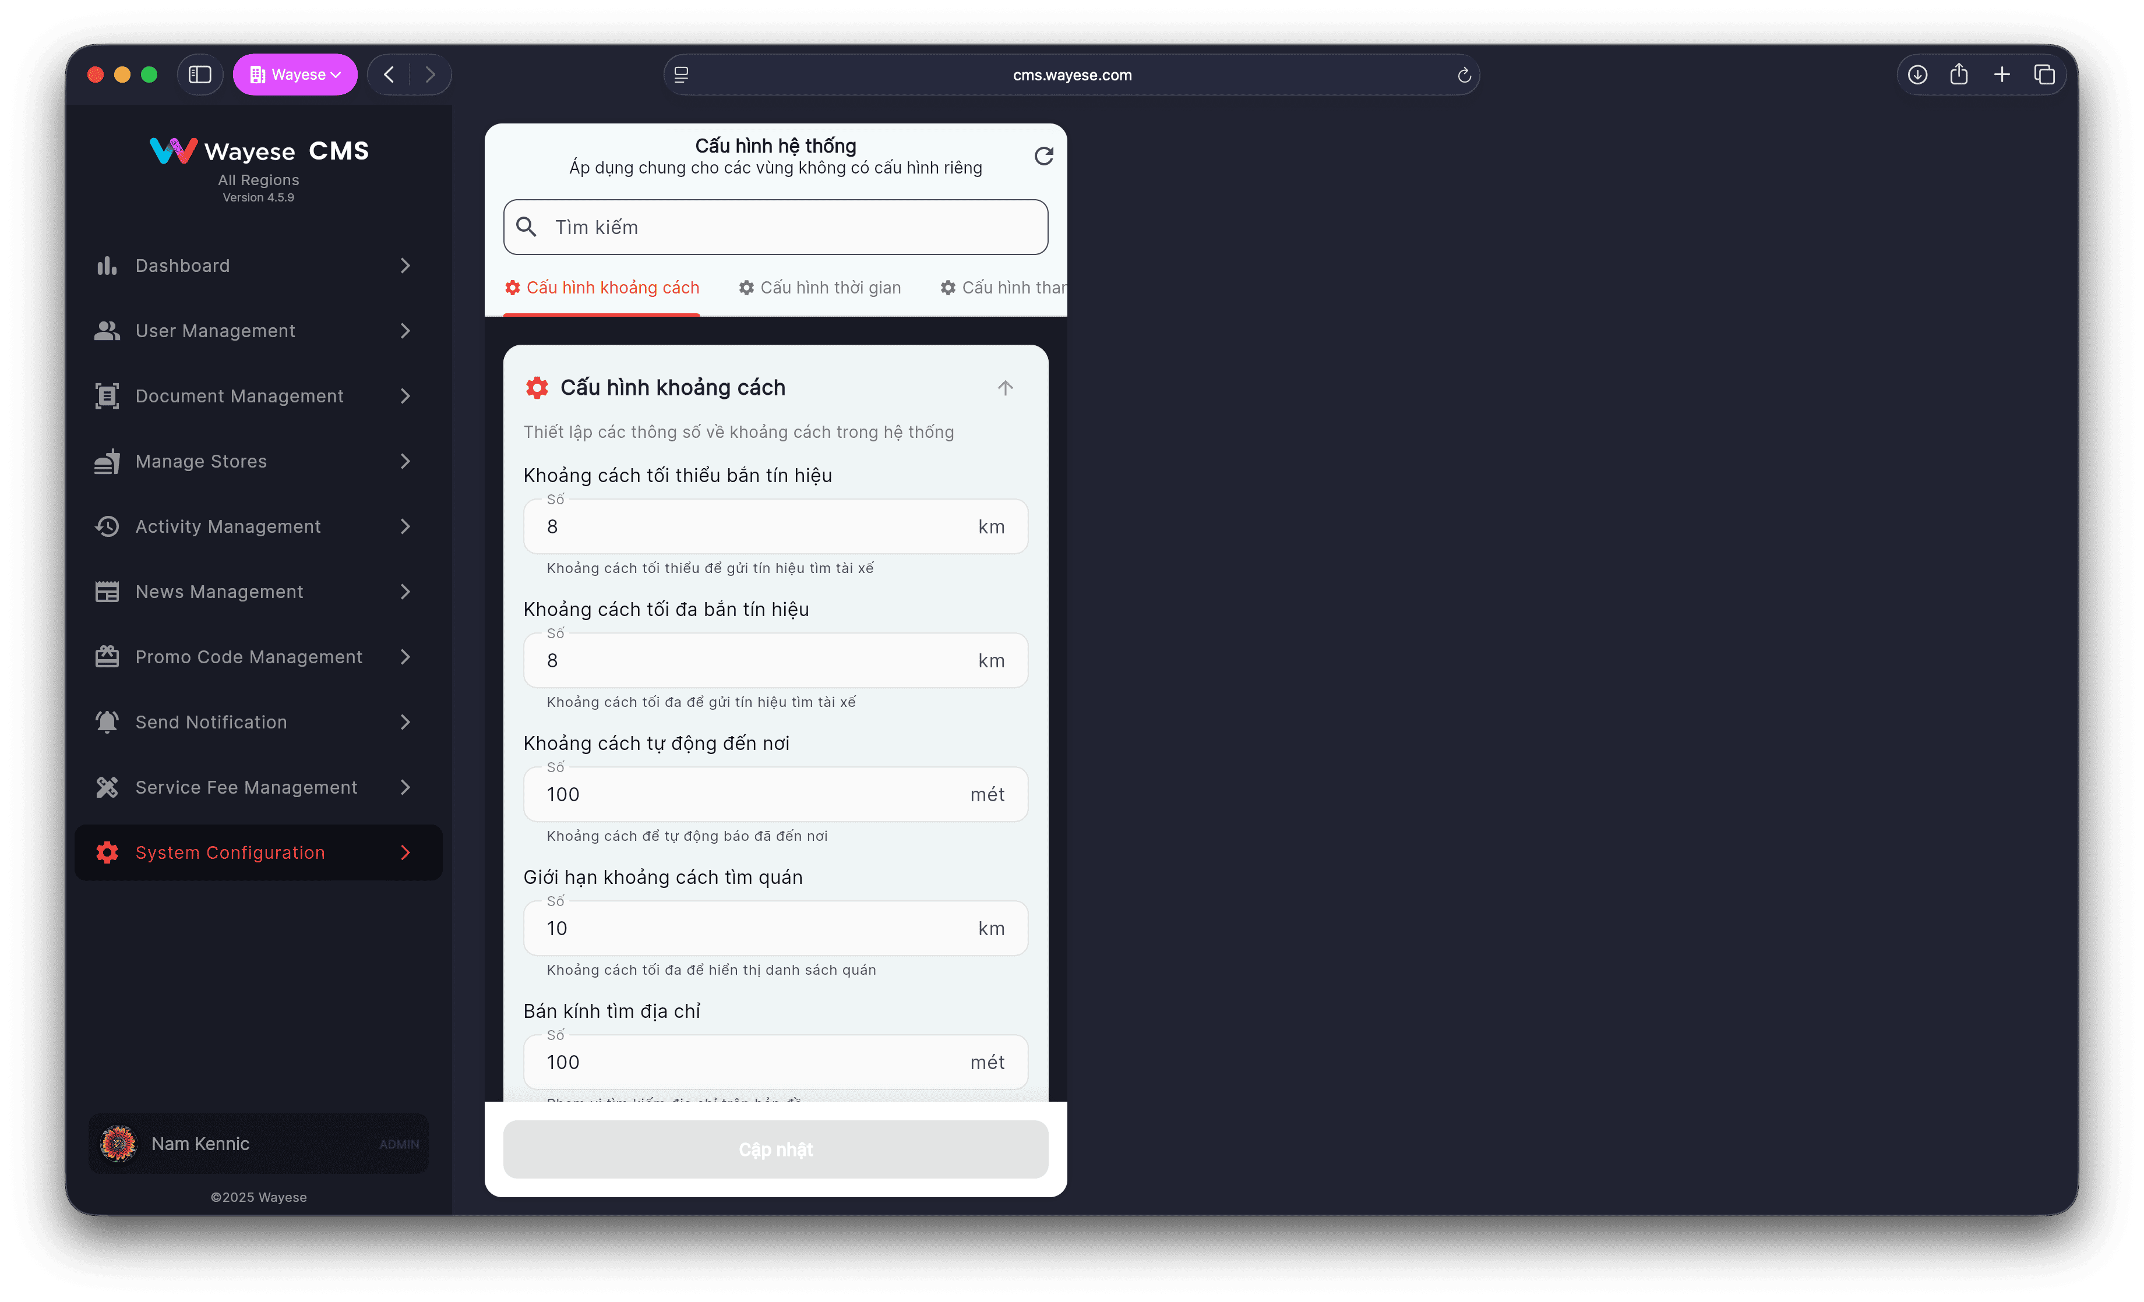Click the magnifier icon in Tìm kiếm box
The width and height of the screenshot is (2144, 1302).
527,227
